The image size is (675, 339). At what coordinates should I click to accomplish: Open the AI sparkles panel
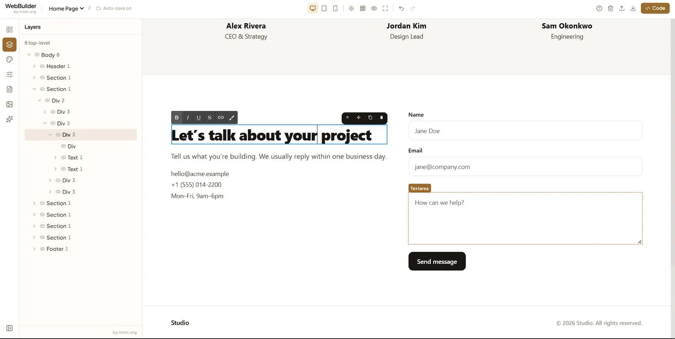(x=10, y=119)
